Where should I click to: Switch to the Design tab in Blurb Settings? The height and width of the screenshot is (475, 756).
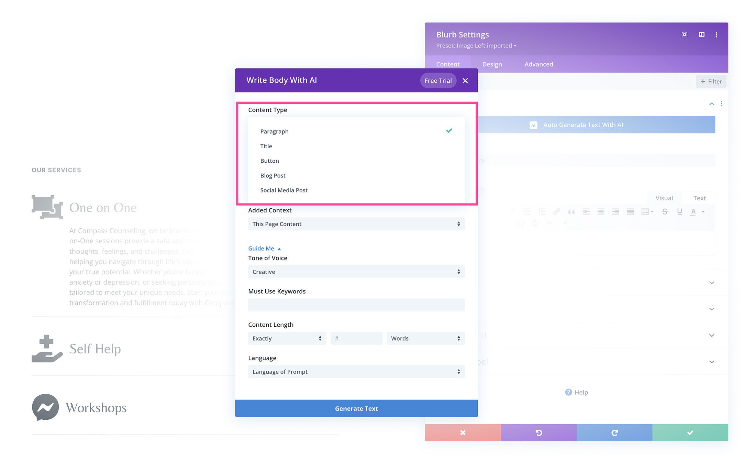(492, 64)
